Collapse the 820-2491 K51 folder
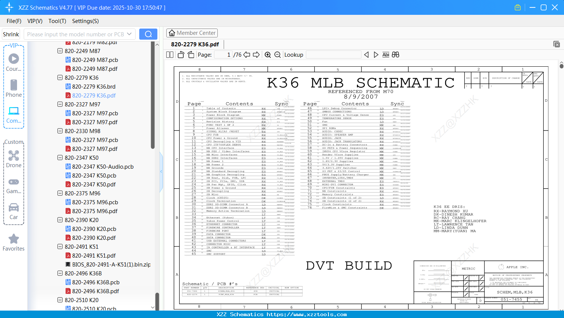Screen dimensions: 564x318 pos(60,246)
